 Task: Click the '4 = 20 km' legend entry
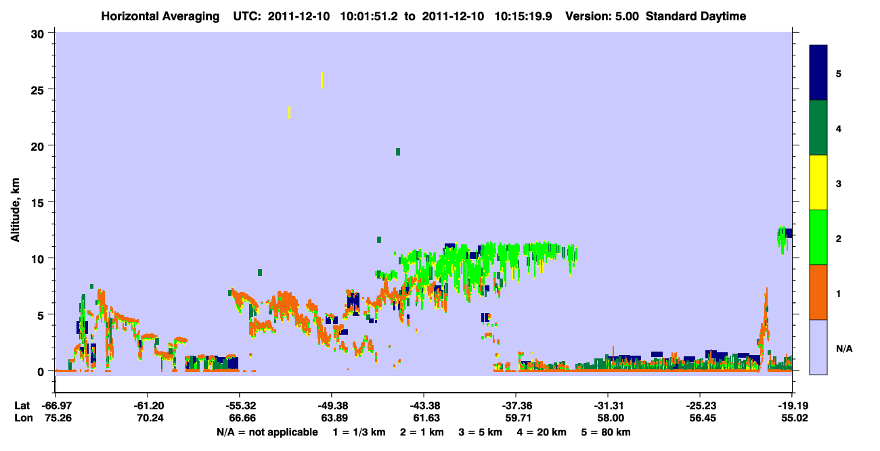tap(542, 432)
